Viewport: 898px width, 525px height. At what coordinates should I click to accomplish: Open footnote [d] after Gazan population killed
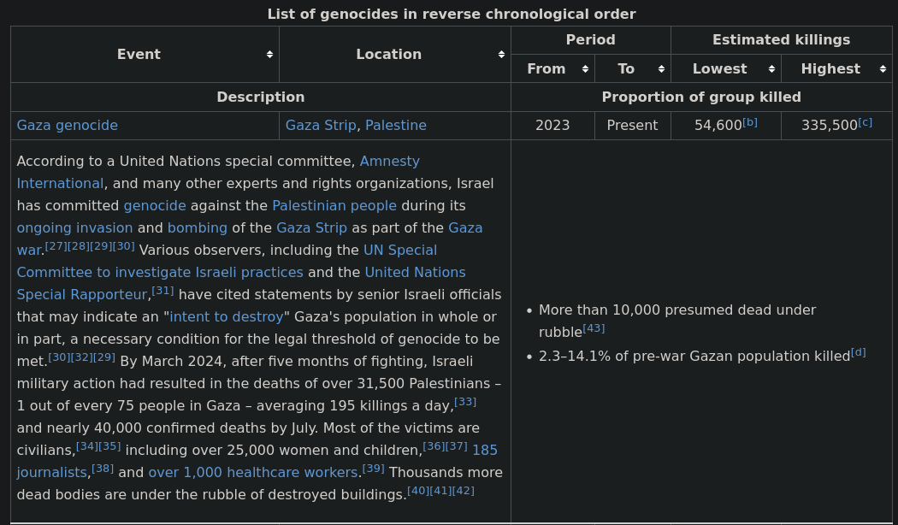pos(859,352)
